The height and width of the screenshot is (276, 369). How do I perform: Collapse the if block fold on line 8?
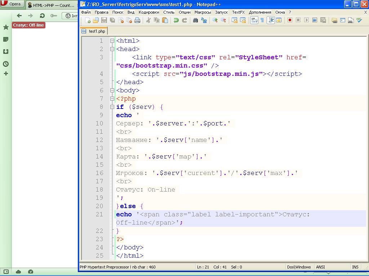(112, 107)
